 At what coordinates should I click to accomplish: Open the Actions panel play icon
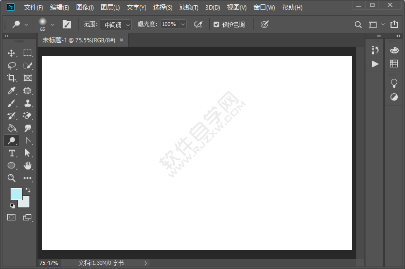tap(375, 64)
